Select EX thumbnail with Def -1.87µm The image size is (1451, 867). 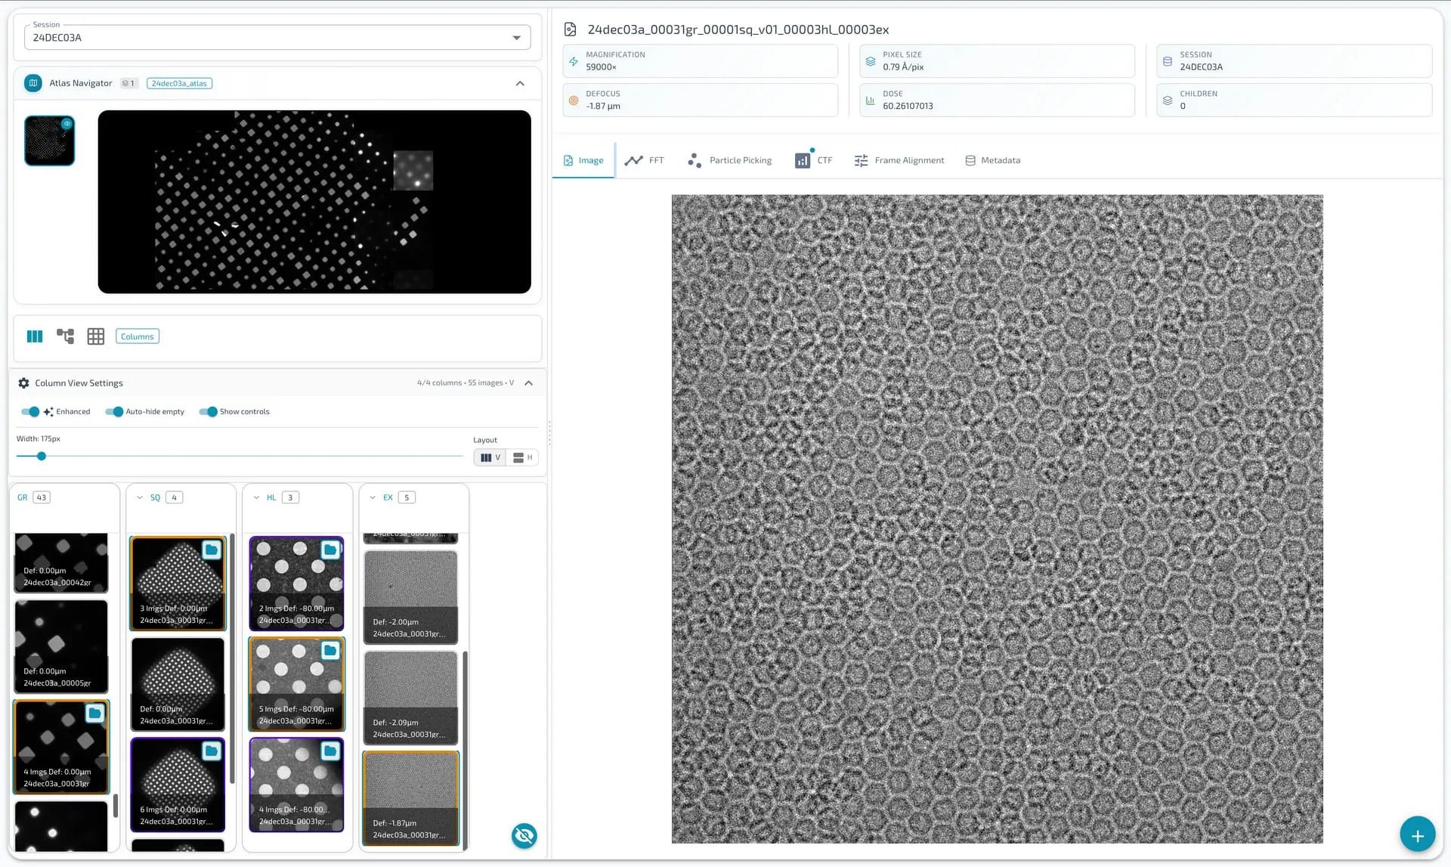tap(410, 798)
